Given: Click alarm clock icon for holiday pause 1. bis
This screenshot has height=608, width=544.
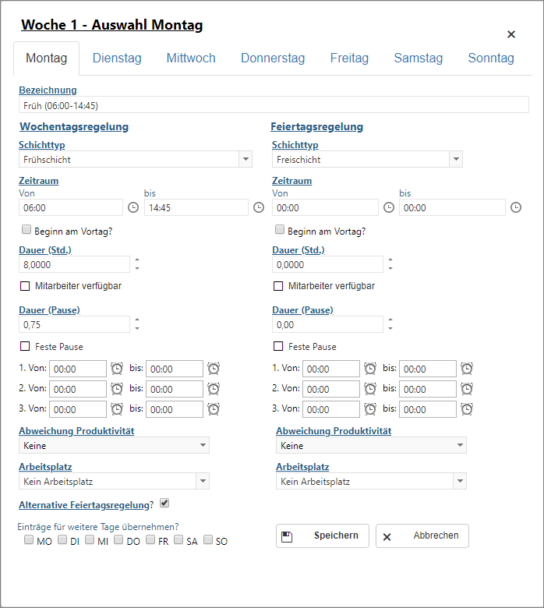Looking at the screenshot, I should click(467, 369).
